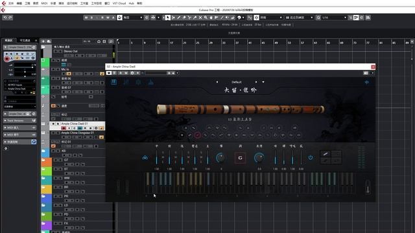Enable record on Ample China Dadi 01 track

click(x=64, y=128)
